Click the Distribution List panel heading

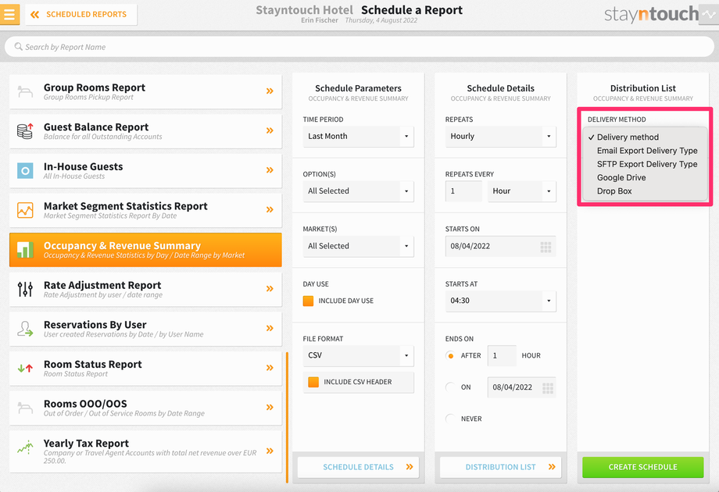[643, 88]
